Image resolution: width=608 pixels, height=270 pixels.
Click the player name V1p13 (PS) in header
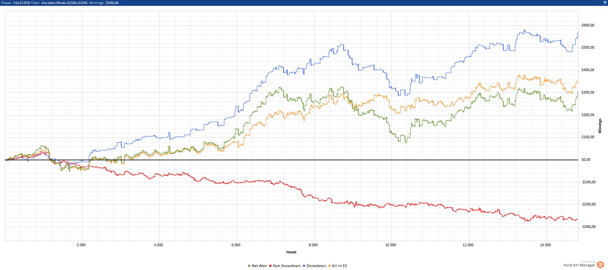coord(21,3)
